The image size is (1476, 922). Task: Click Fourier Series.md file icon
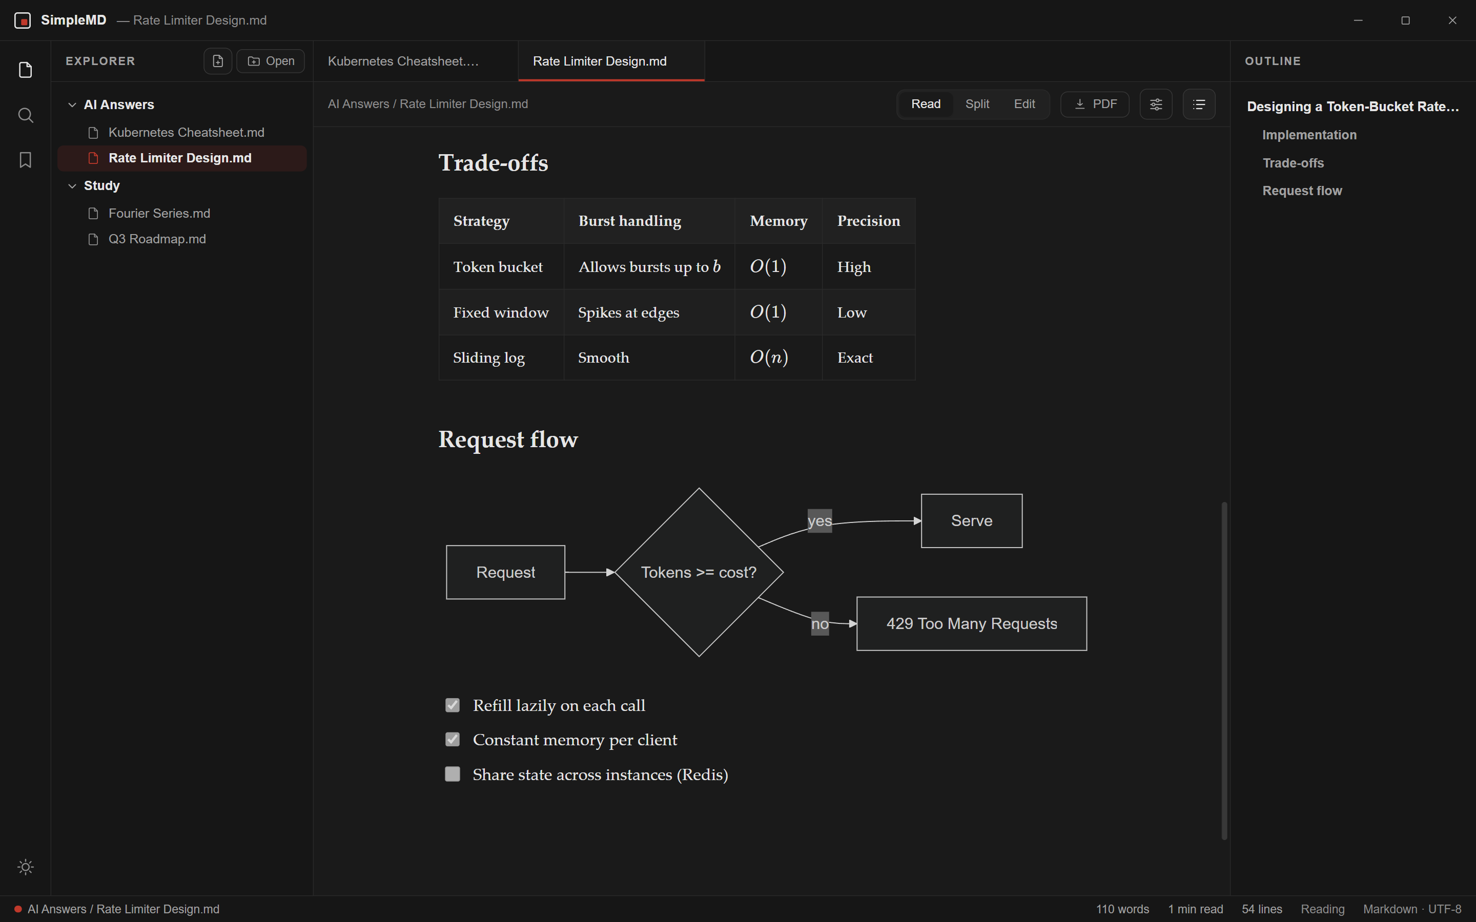(x=93, y=214)
